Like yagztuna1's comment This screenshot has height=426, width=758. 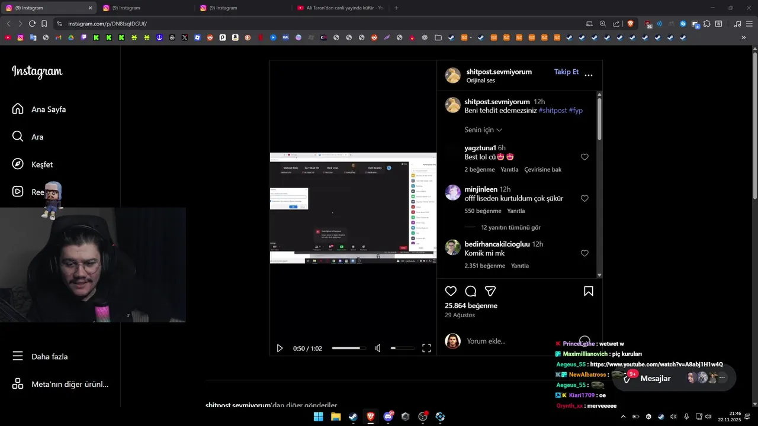pyautogui.click(x=584, y=157)
